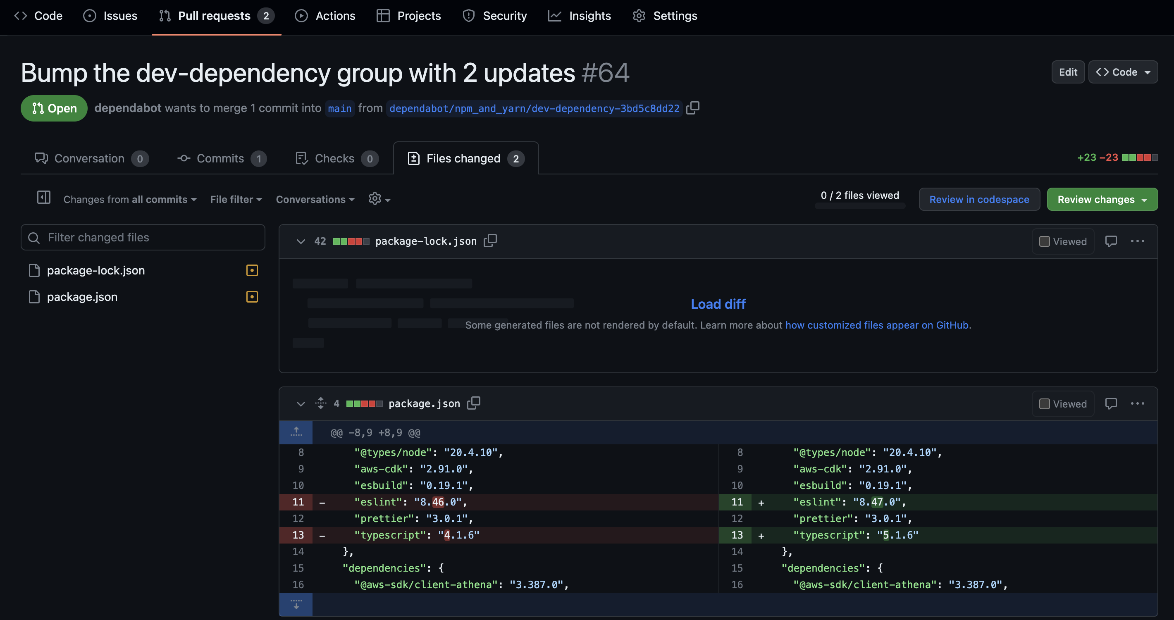Click modified indicator for package.json in tree
The height and width of the screenshot is (620, 1174).
(252, 296)
